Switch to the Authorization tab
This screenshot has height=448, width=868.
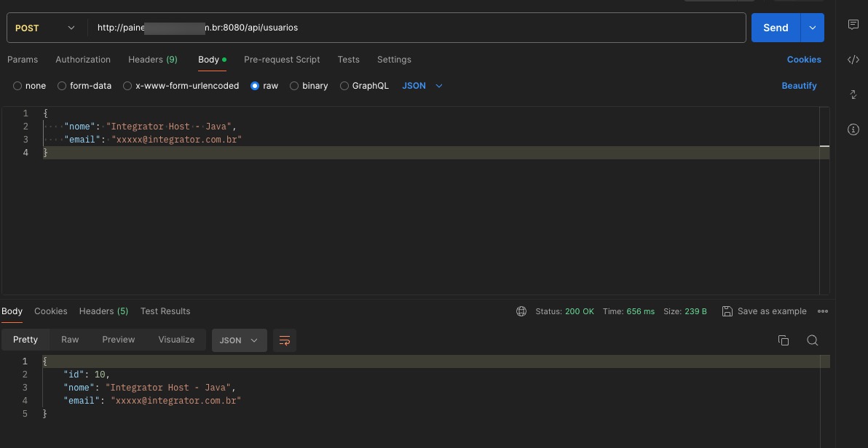(83, 60)
